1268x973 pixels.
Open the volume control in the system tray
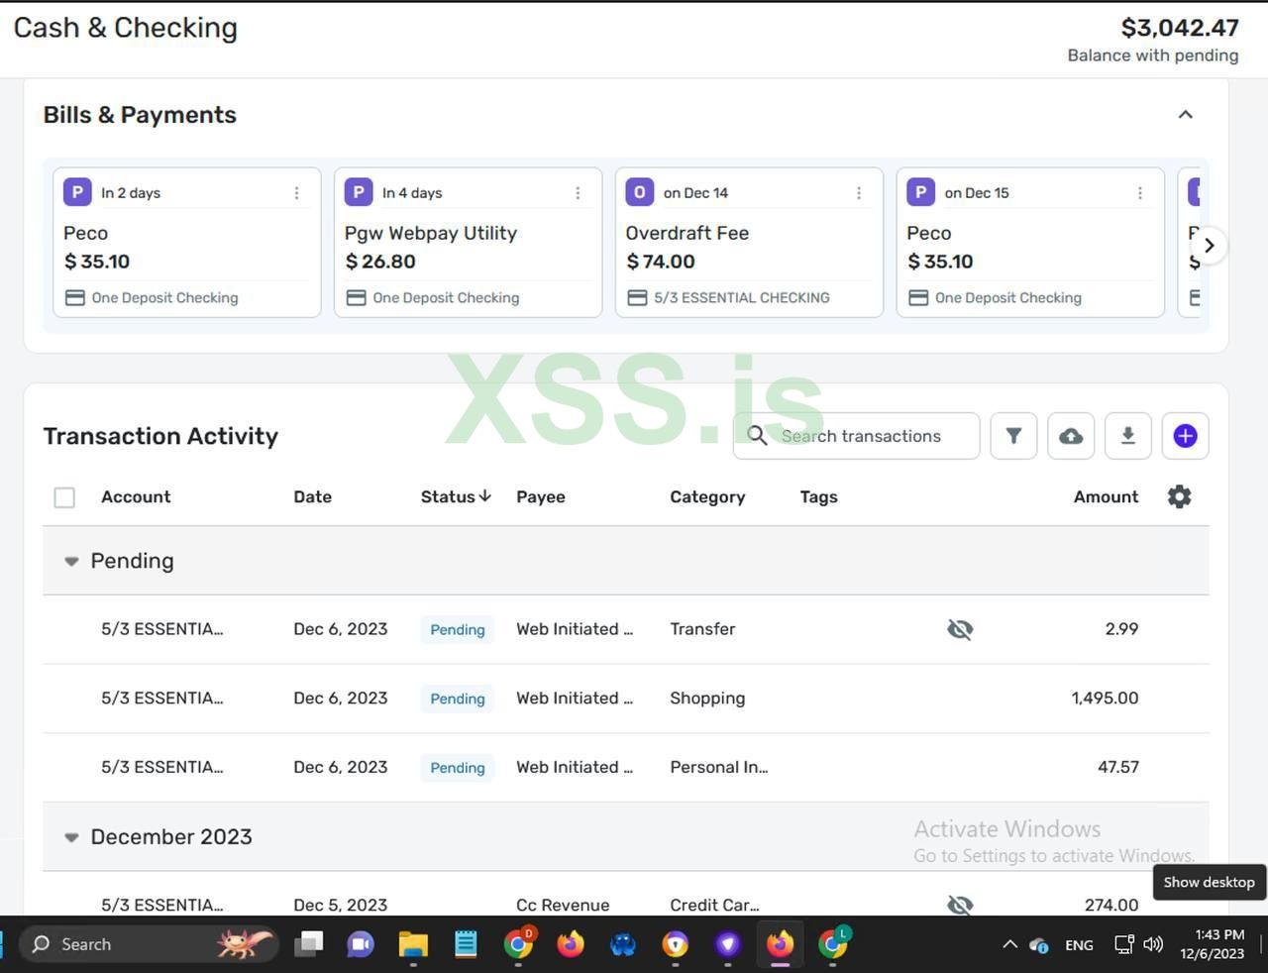pyautogui.click(x=1153, y=944)
